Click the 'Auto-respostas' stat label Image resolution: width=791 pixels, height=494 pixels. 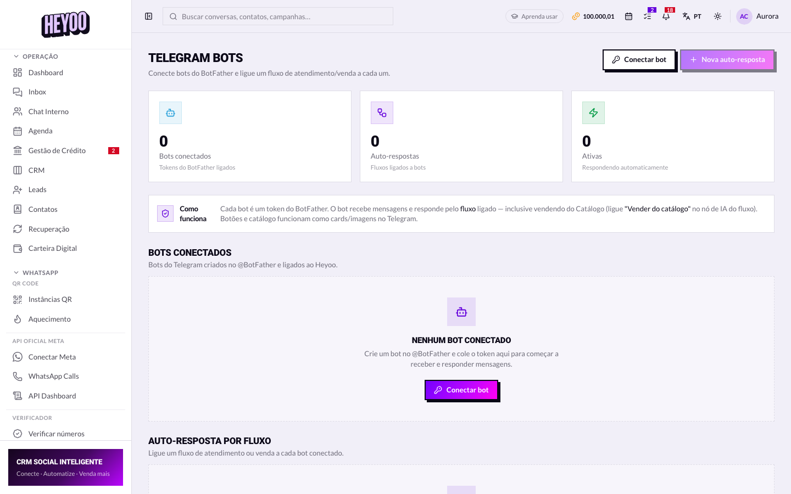coord(395,156)
